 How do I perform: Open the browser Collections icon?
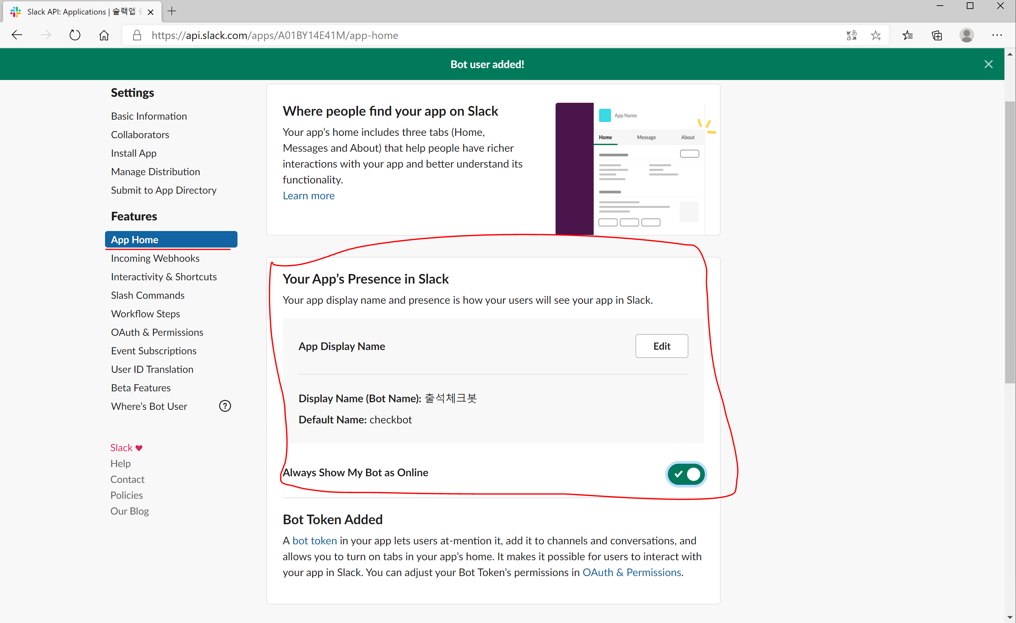pyautogui.click(x=937, y=35)
